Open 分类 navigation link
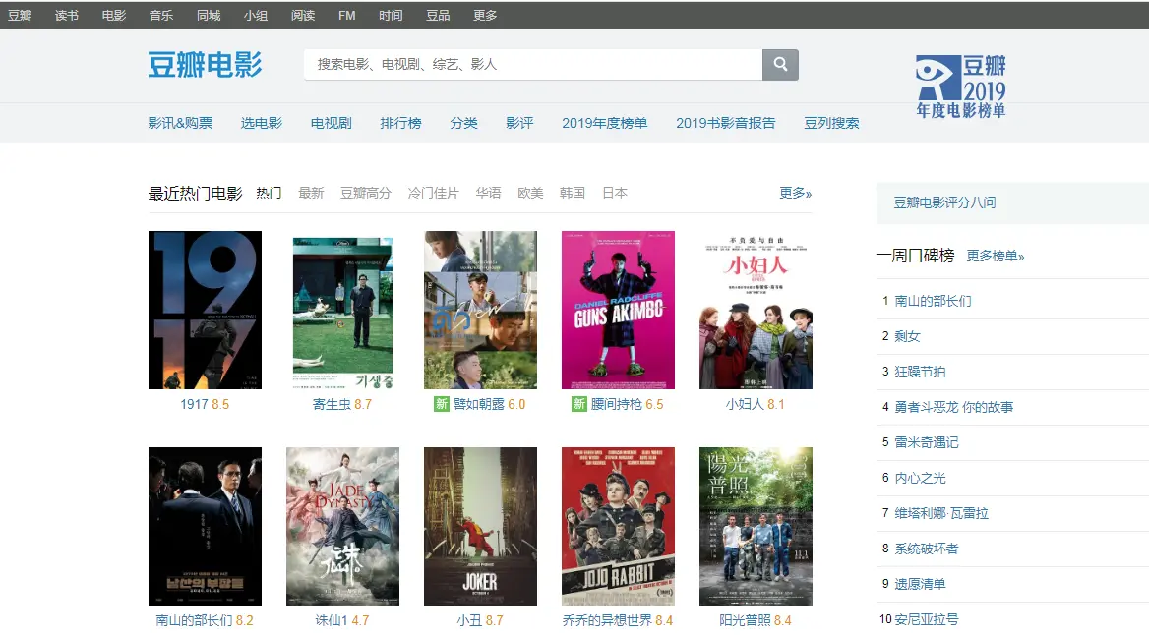This screenshot has width=1149, height=636. point(464,123)
